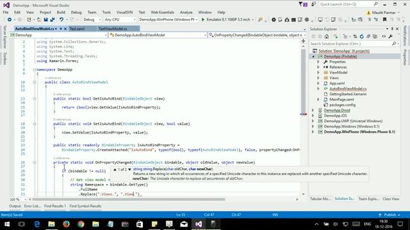Click Solution Explorer Collapse All icon
This screenshot has height=230, width=410.
(368, 36)
